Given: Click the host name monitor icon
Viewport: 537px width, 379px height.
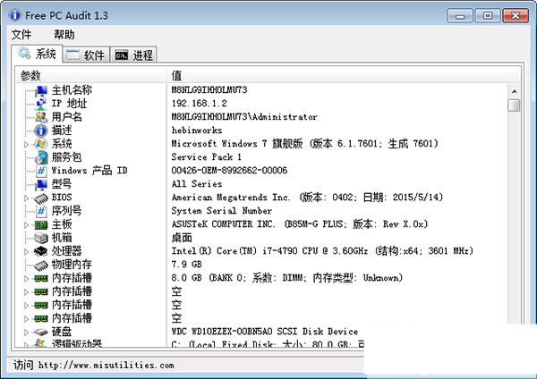Looking at the screenshot, I should pos(41,90).
